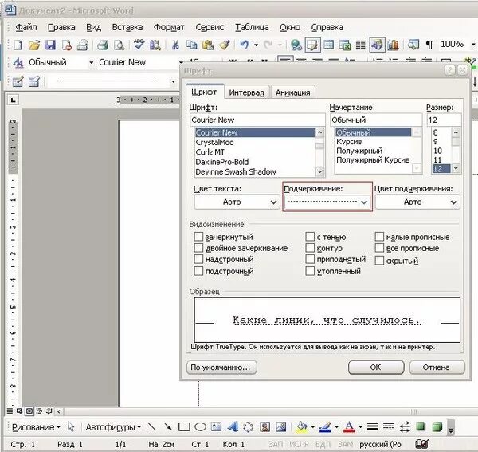478x452 pixels.
Task: Enable скрытый checkbox
Action: coord(379,261)
